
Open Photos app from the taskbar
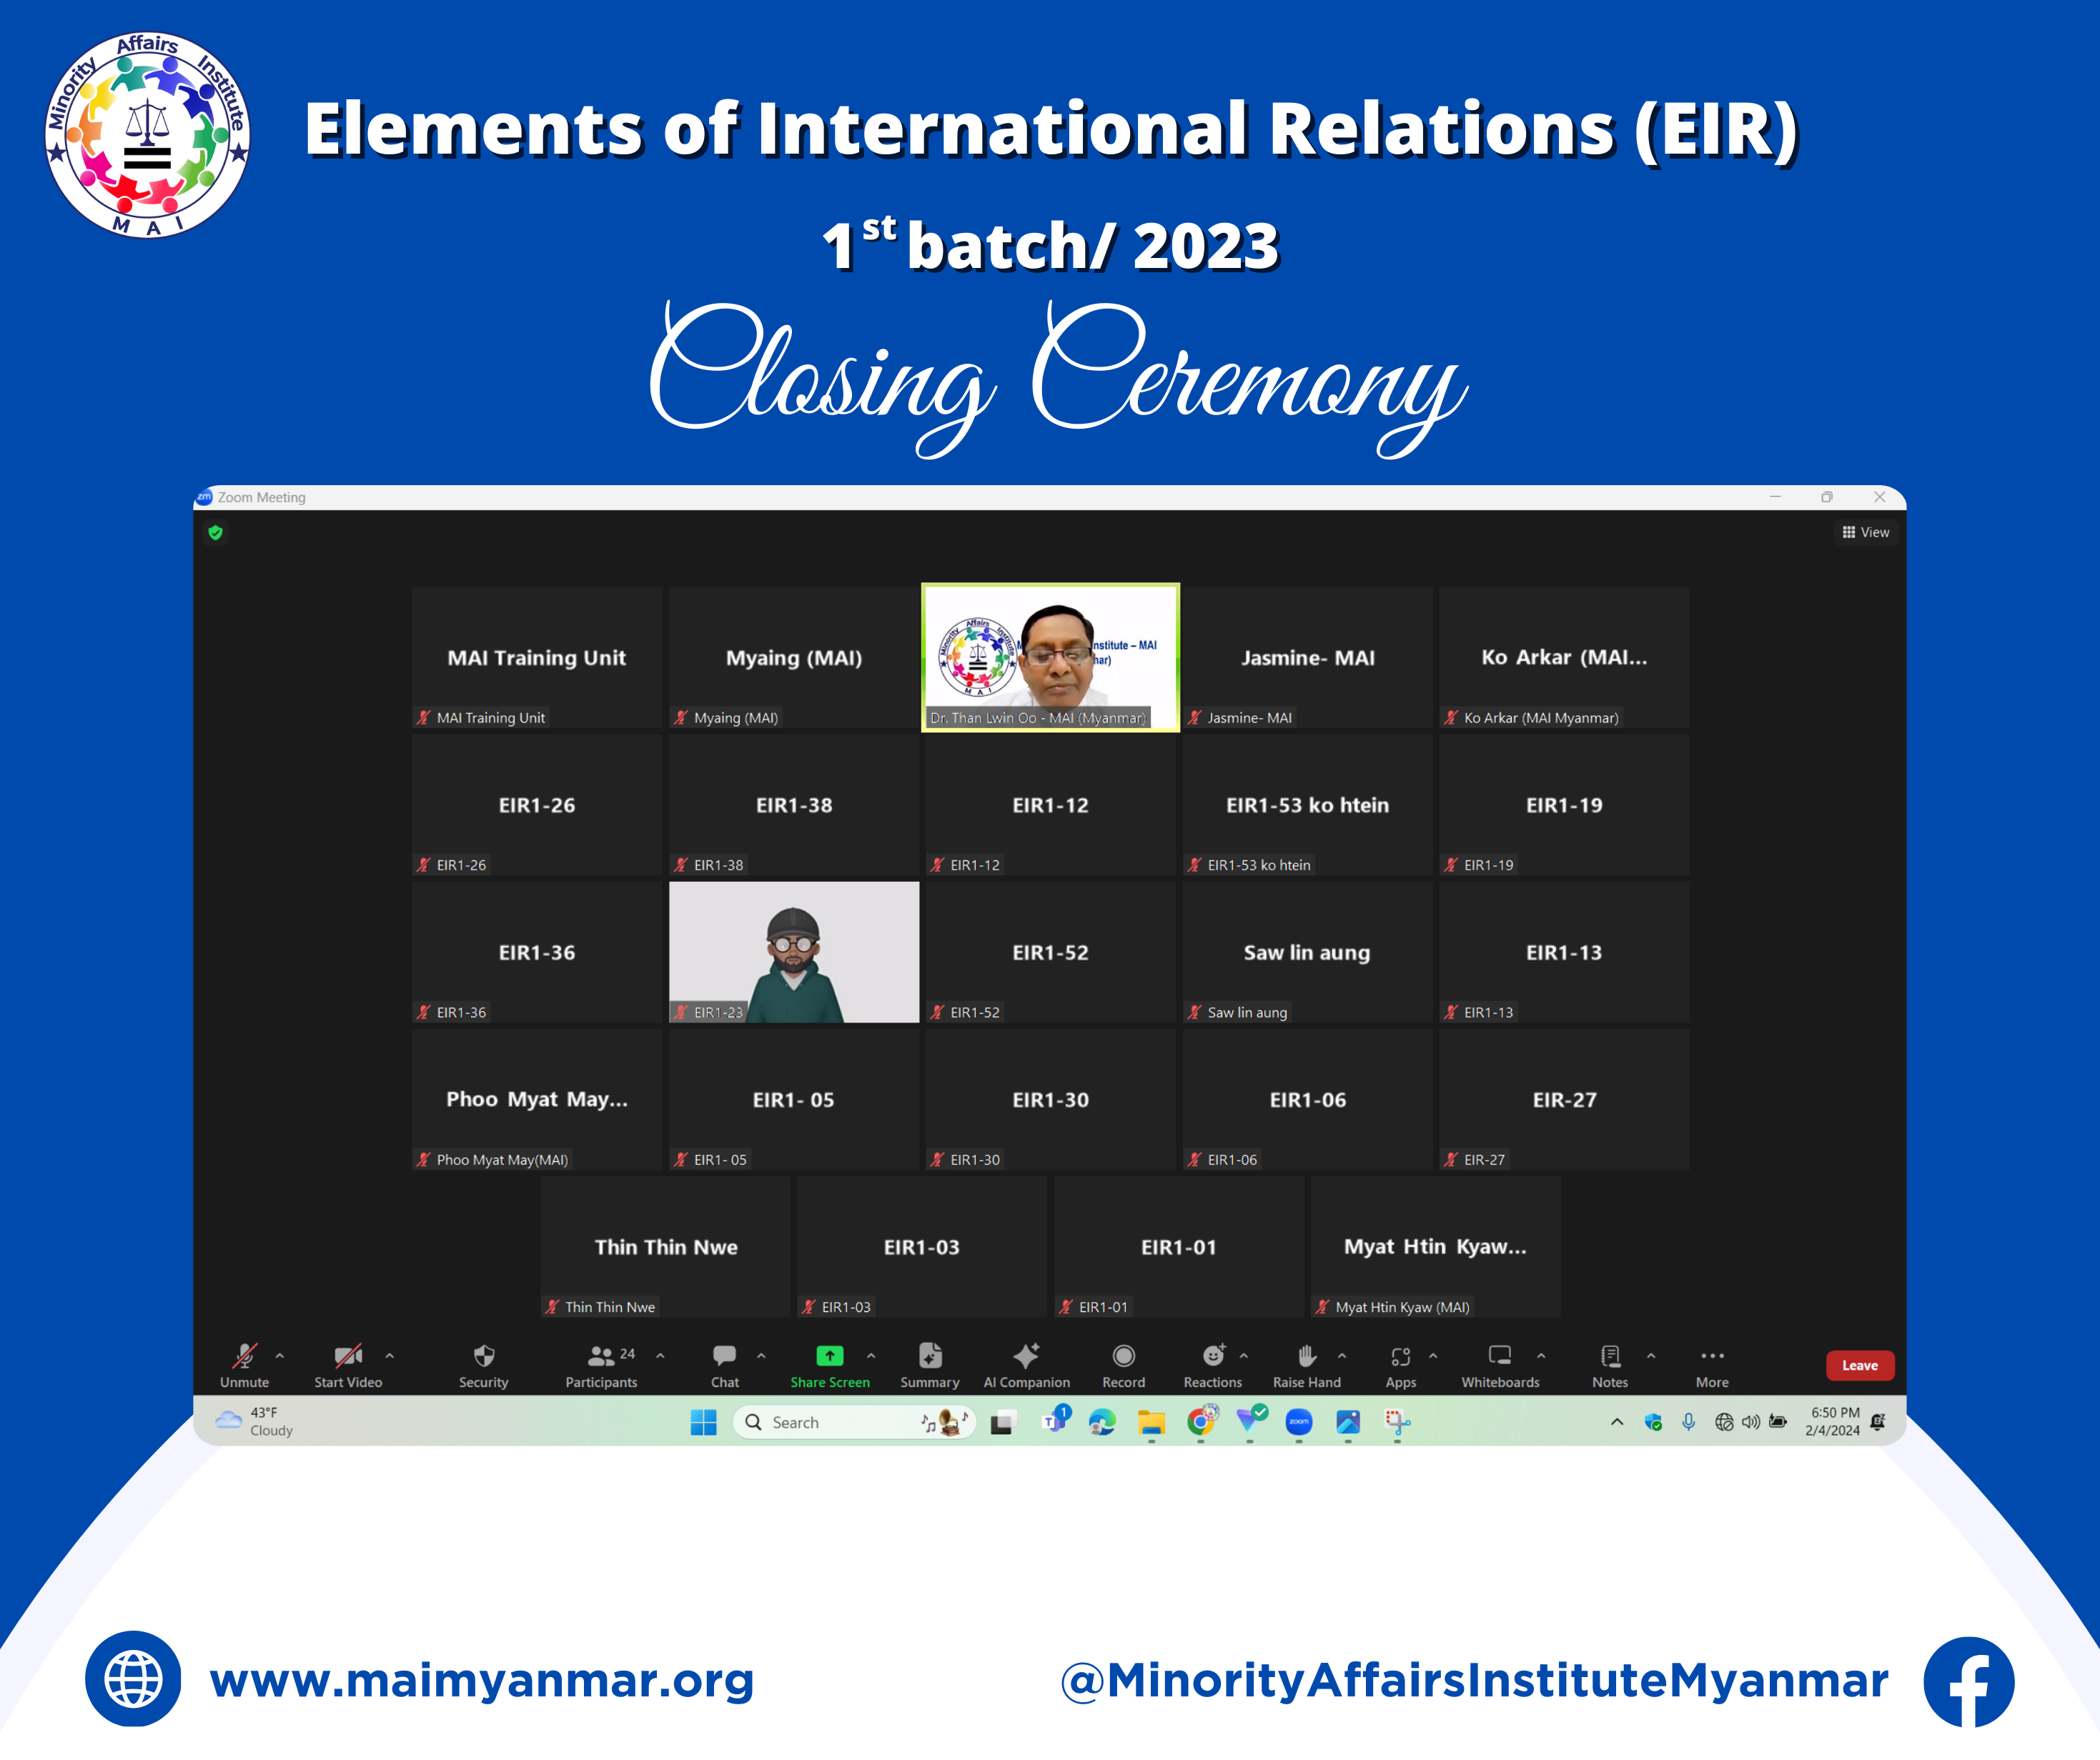click(x=1348, y=1422)
